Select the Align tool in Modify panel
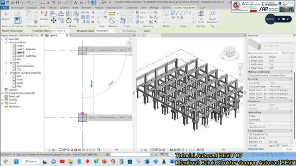Viewport: 296px width, 166px height. click(54, 14)
